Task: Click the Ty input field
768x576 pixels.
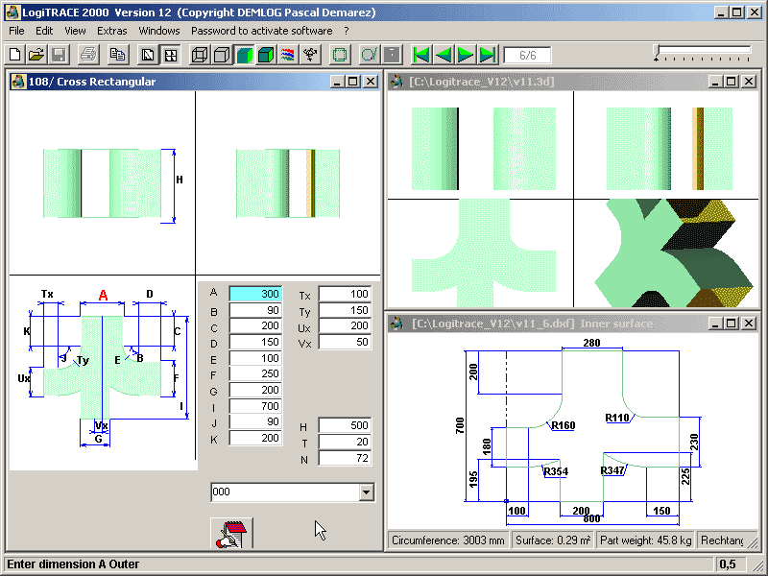Action: pyautogui.click(x=345, y=310)
